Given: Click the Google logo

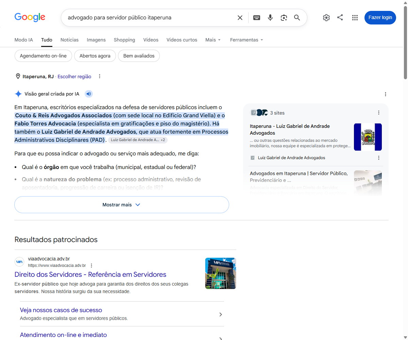Looking at the screenshot, I should [x=30, y=17].
